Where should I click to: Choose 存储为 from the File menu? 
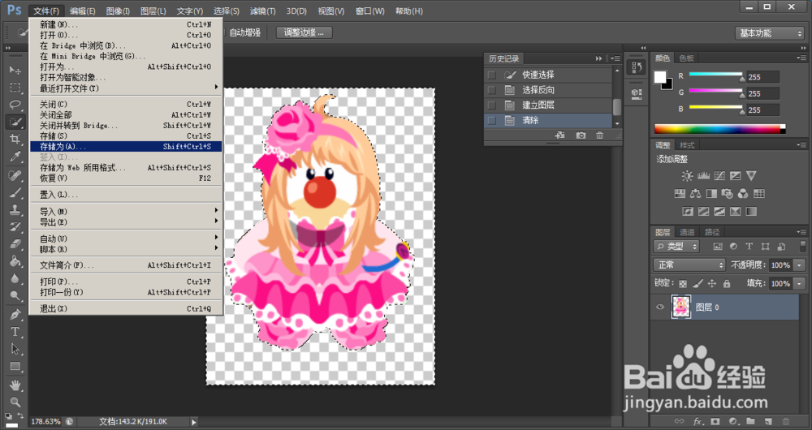[x=126, y=146]
